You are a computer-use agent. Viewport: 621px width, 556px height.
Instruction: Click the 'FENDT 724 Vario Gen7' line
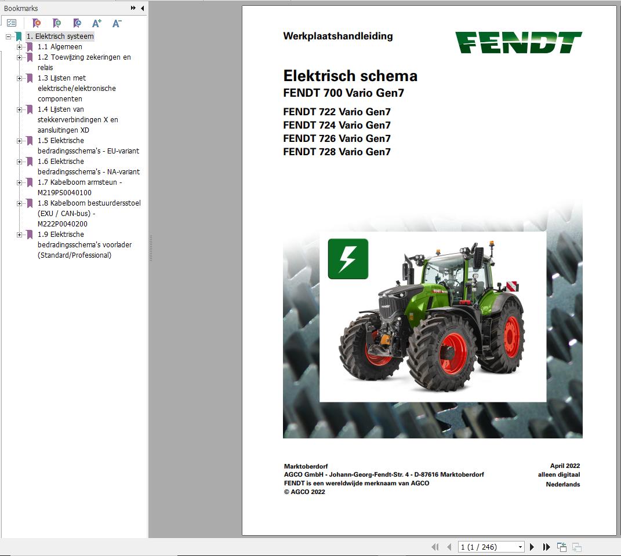337,126
